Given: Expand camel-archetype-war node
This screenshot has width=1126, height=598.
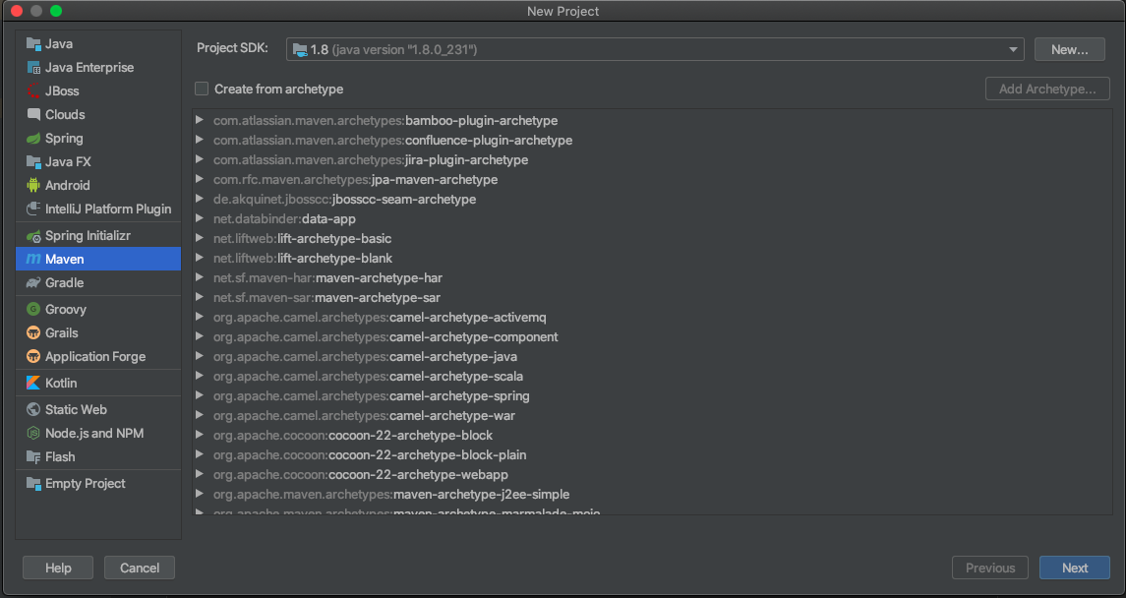Looking at the screenshot, I should pyautogui.click(x=200, y=415).
